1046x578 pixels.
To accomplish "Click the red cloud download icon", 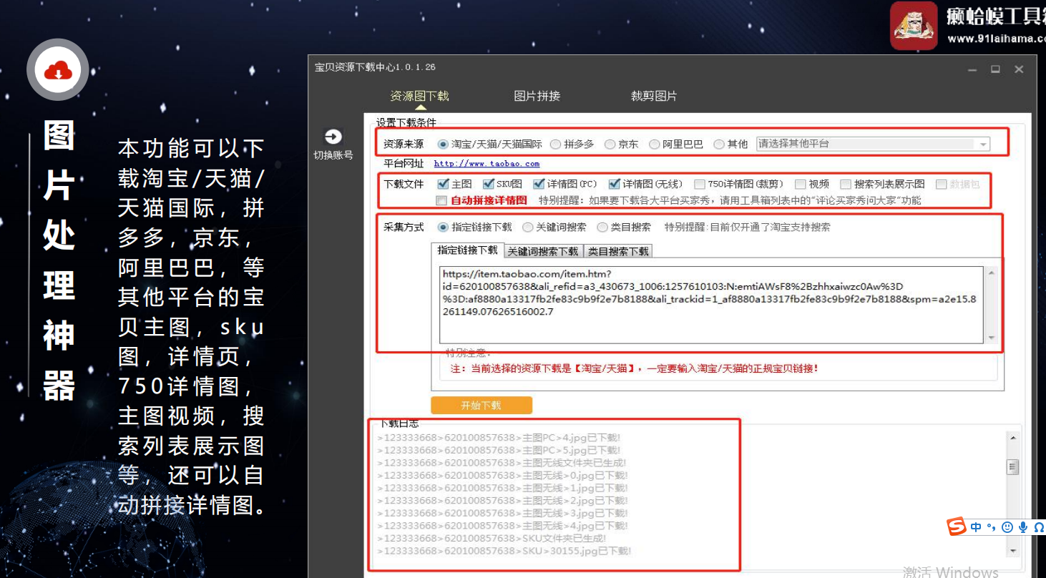I will (58, 70).
